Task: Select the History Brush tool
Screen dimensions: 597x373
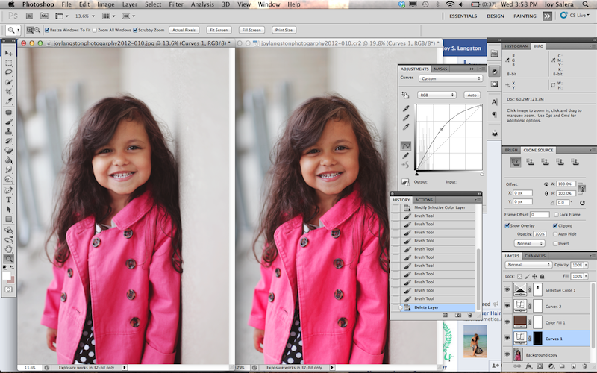Action: click(x=9, y=141)
